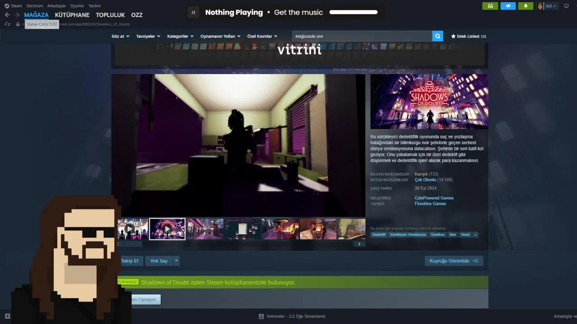Viewport: 577px width, 324px height.
Task: Click the page reload icon
Action: (x=8, y=24)
